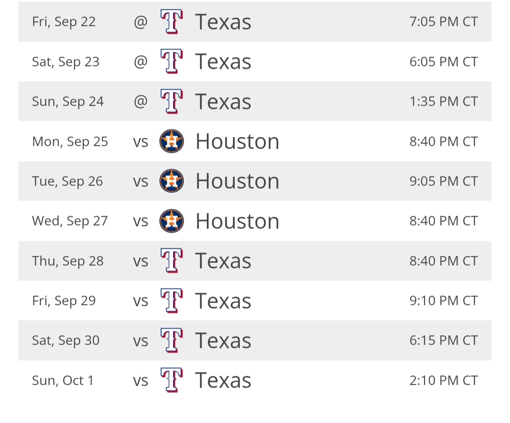Click the 9:05 PM CT game time
510x423 pixels.
tap(443, 181)
